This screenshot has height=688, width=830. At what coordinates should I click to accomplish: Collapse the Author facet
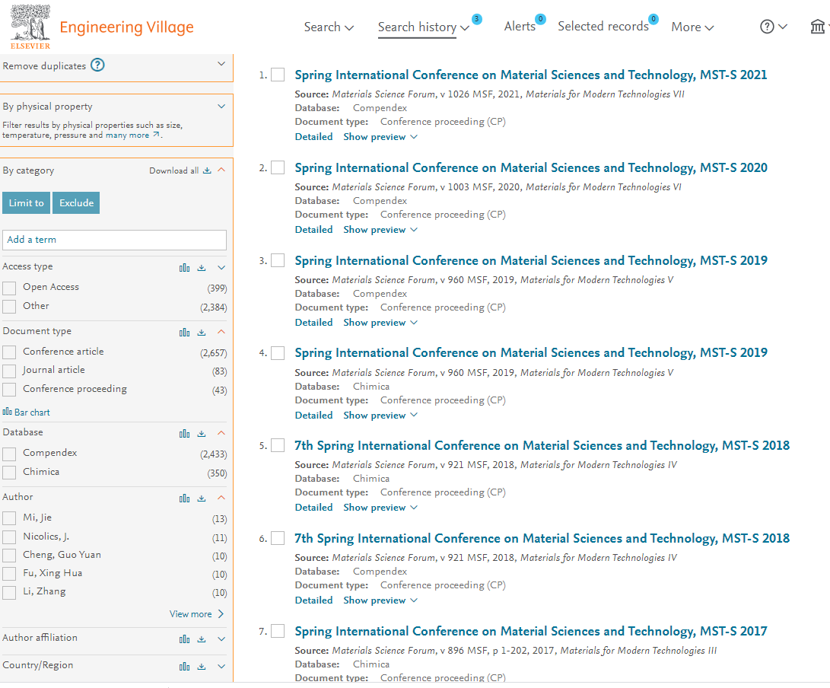coord(221,498)
